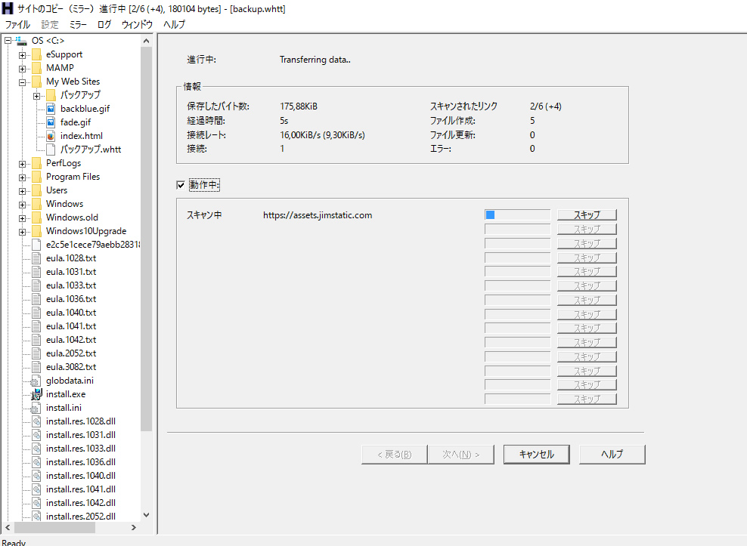The image size is (747, 546).
Task: Expand the Program Files folder node
Action: [23, 177]
